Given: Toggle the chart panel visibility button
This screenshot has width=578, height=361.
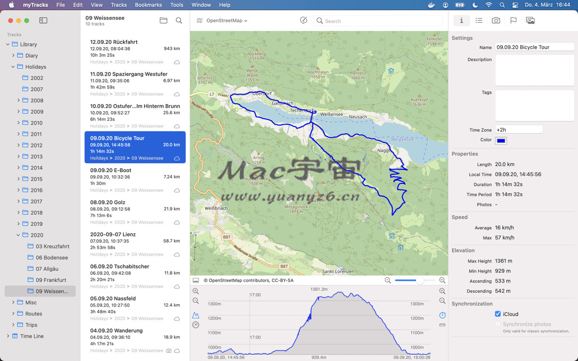Looking at the screenshot, I should click(196, 280).
